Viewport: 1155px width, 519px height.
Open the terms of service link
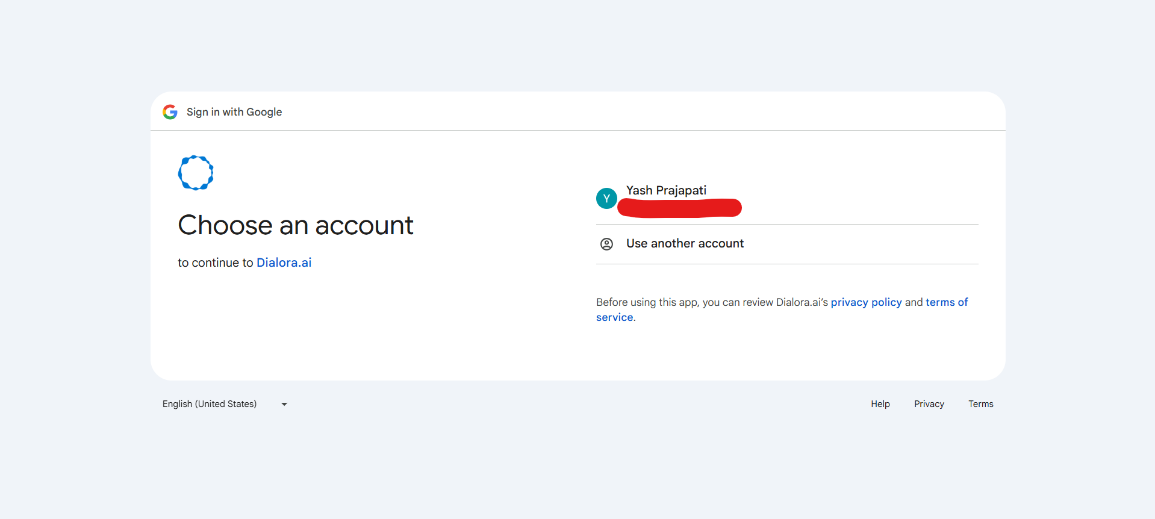pos(946,302)
